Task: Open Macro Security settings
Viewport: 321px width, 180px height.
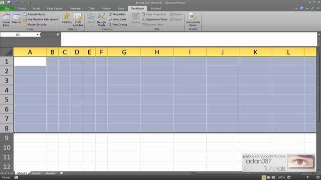Action: pyautogui.click(x=35, y=24)
